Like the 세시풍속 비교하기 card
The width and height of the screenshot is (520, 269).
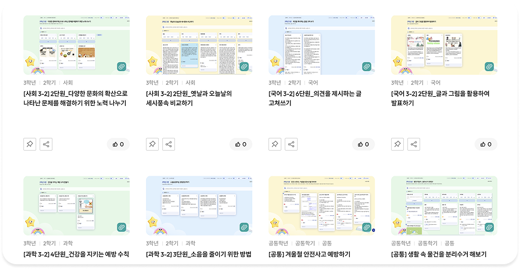point(241,144)
